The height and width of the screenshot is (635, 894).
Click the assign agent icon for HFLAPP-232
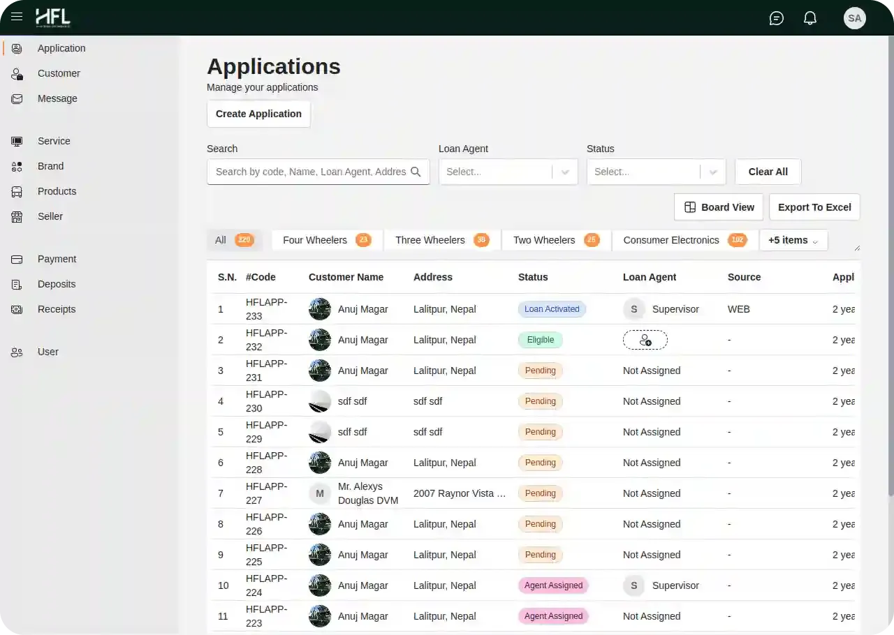point(645,340)
